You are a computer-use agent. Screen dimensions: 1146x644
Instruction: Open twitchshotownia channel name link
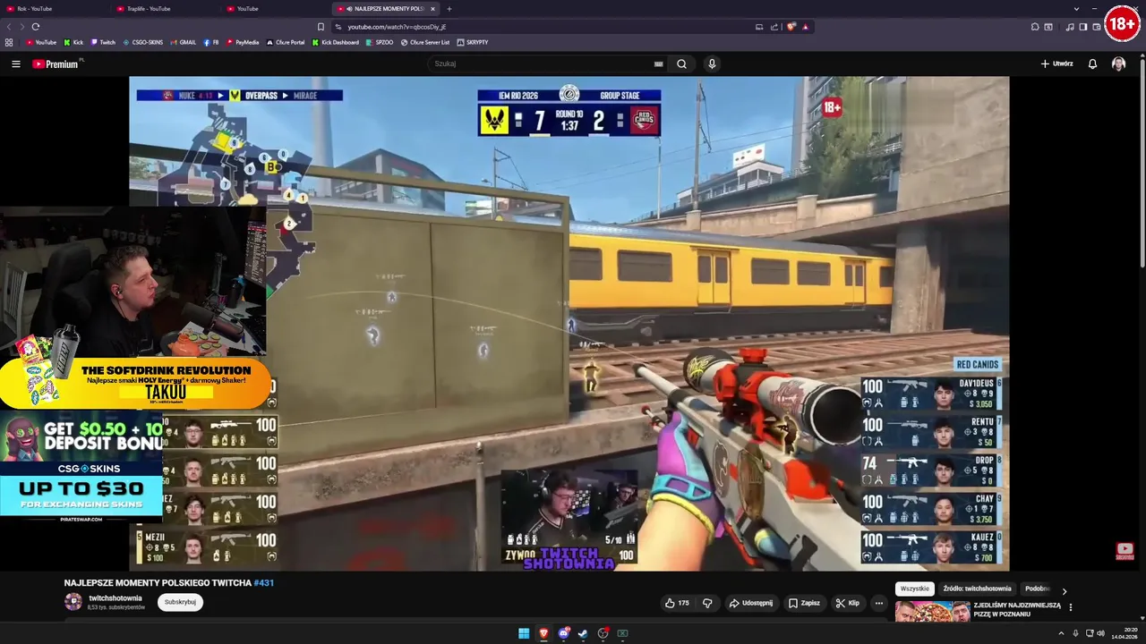[x=115, y=598]
